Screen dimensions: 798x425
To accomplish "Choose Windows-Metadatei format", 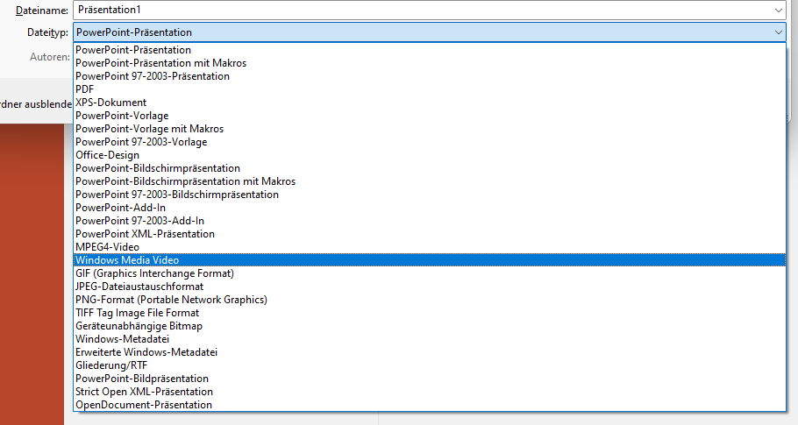I will [x=430, y=339].
